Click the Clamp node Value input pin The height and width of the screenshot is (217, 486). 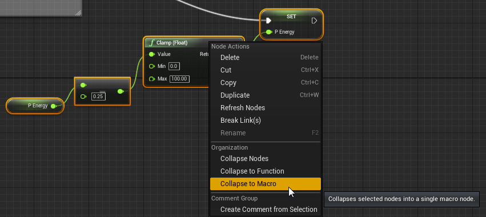click(x=151, y=54)
